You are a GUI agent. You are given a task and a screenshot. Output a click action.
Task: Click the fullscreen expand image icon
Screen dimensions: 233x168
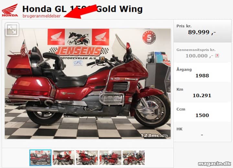click(12, 29)
